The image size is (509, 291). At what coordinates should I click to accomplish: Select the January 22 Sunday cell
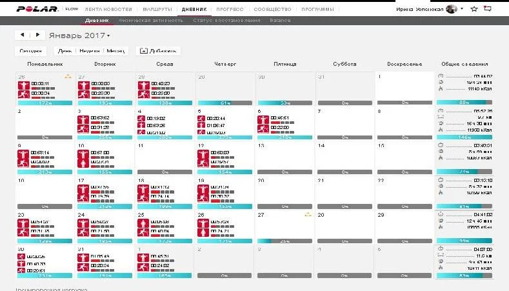(x=404, y=192)
